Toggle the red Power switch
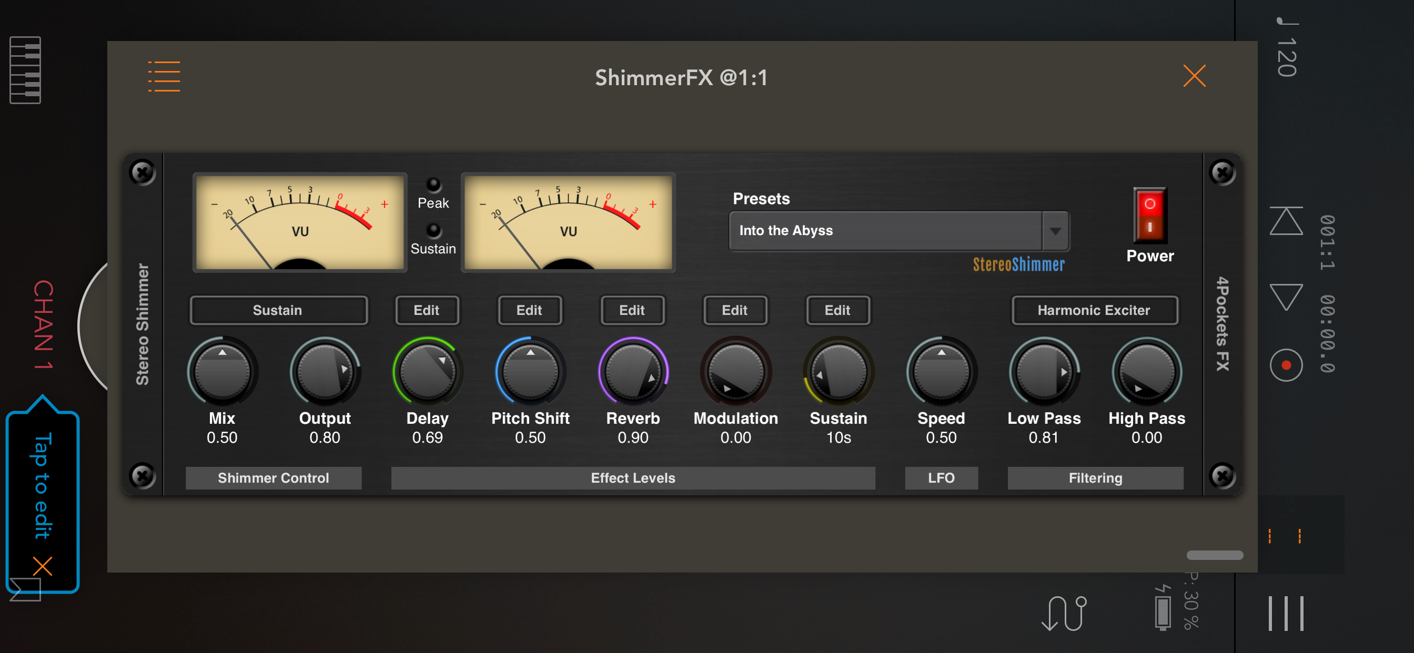 point(1149,216)
